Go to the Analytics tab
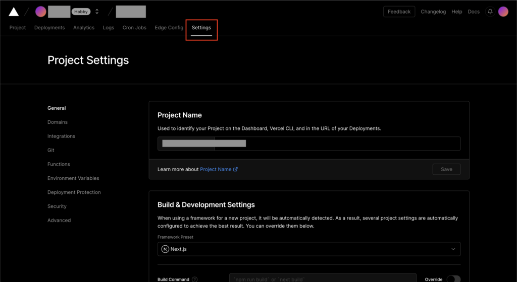Image resolution: width=517 pixels, height=282 pixels. (84, 28)
